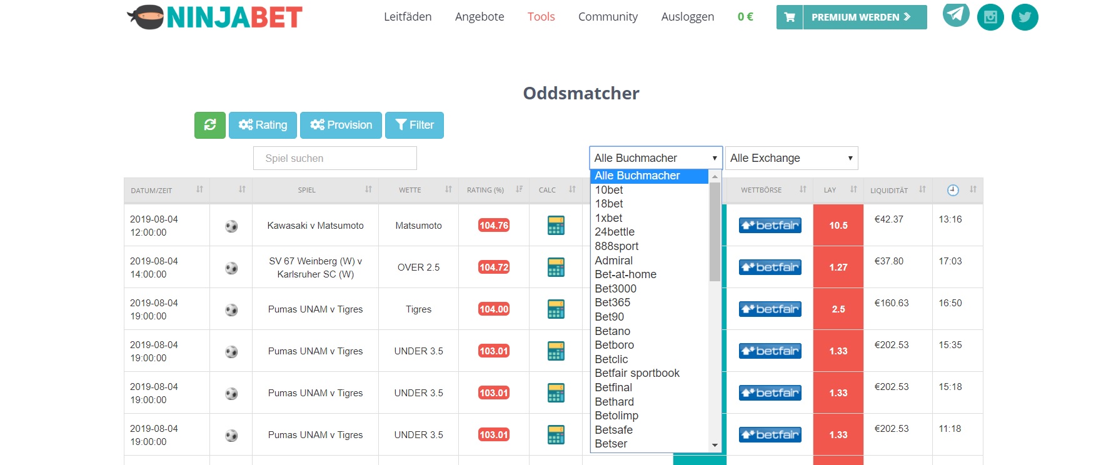Open the Tools menu
The image size is (1116, 465).
[x=541, y=17]
